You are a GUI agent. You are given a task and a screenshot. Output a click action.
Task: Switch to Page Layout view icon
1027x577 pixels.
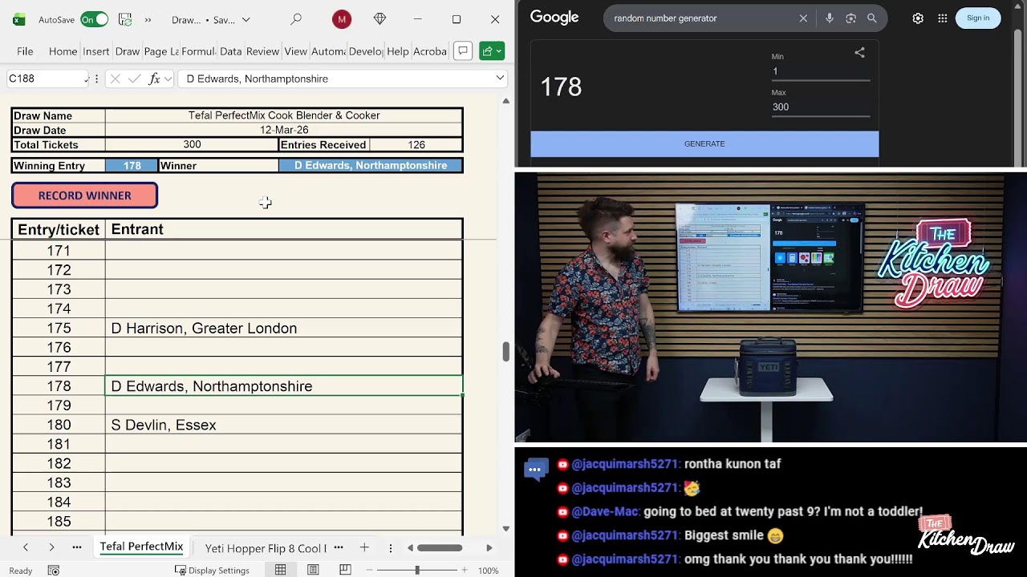(x=313, y=570)
